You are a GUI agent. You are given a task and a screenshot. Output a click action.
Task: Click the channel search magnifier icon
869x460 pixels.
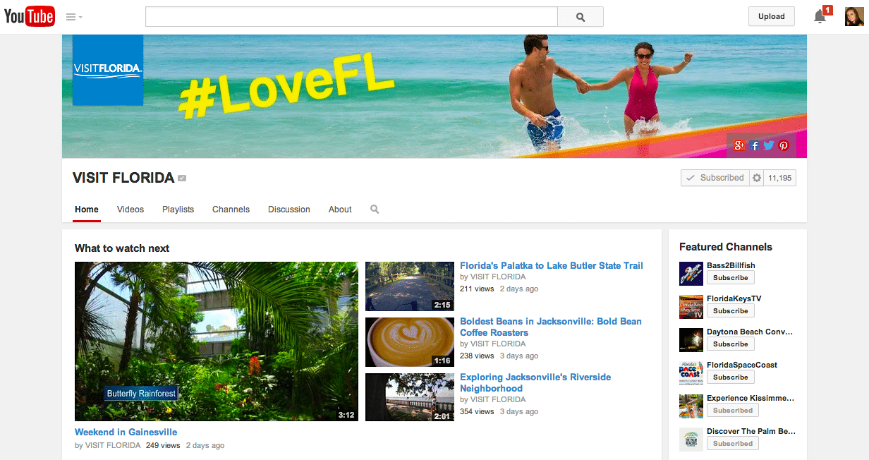coord(375,210)
